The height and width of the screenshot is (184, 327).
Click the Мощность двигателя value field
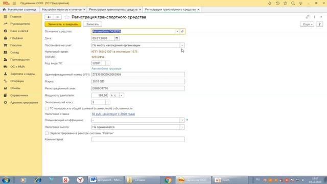100,96
